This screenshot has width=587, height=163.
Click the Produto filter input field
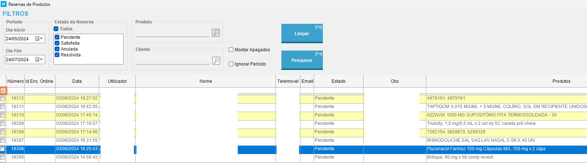(x=172, y=33)
